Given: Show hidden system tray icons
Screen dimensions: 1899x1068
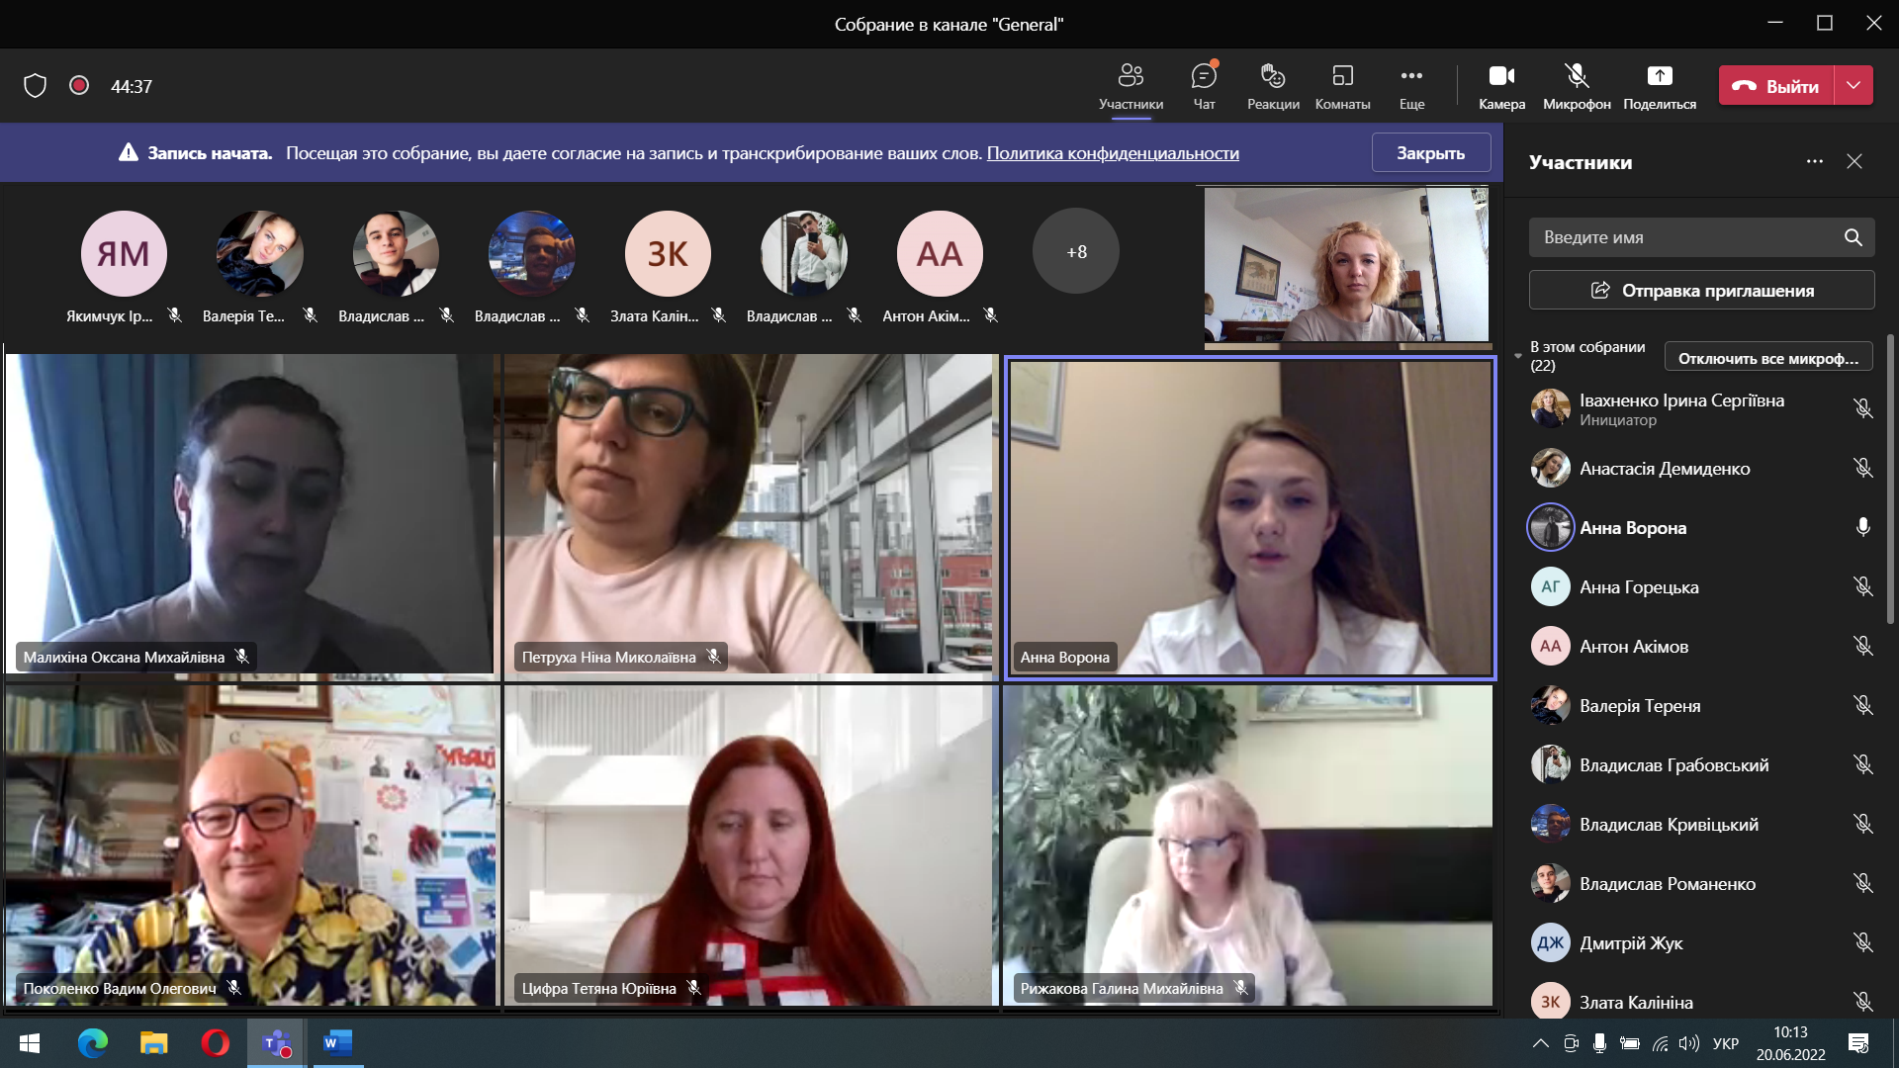Looking at the screenshot, I should pyautogui.click(x=1541, y=1043).
